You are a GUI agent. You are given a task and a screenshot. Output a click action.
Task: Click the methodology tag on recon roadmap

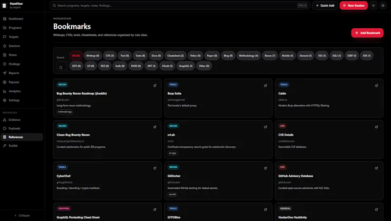coord(65,112)
